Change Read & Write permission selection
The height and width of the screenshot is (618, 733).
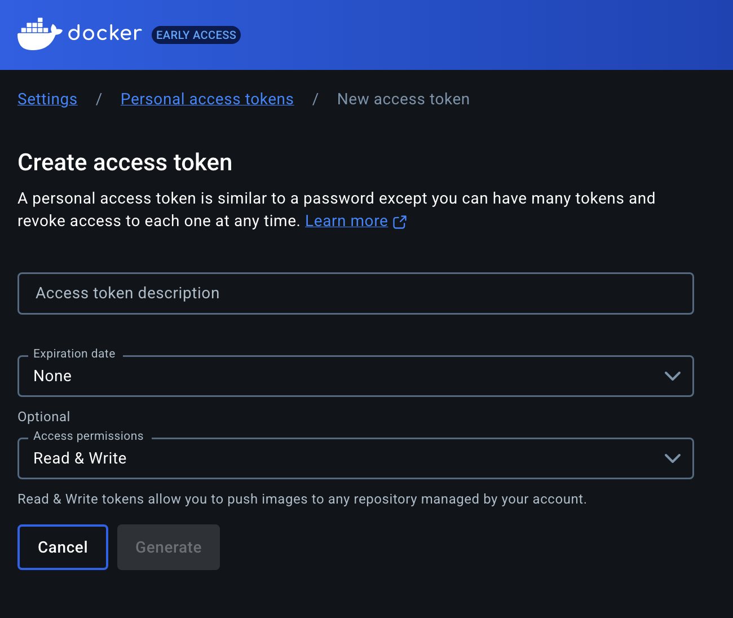(x=355, y=458)
